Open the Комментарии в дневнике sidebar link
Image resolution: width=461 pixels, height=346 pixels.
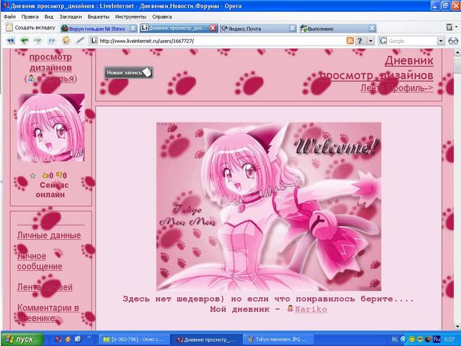point(48,313)
